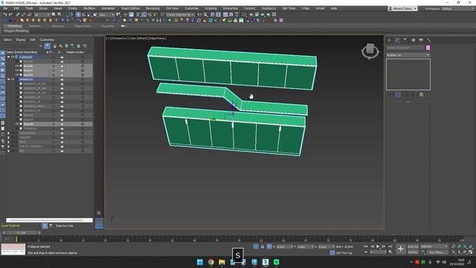Select the Modeling ribbon tab
Image resolution: width=476 pixels, height=268 pixels.
14,26
